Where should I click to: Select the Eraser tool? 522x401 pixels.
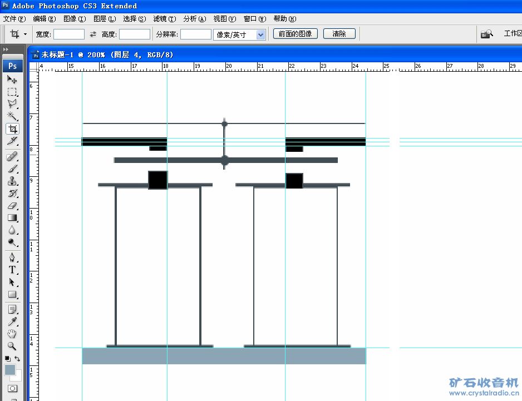[12, 206]
